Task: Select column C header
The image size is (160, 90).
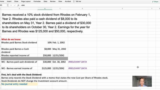Action: (60, 9)
